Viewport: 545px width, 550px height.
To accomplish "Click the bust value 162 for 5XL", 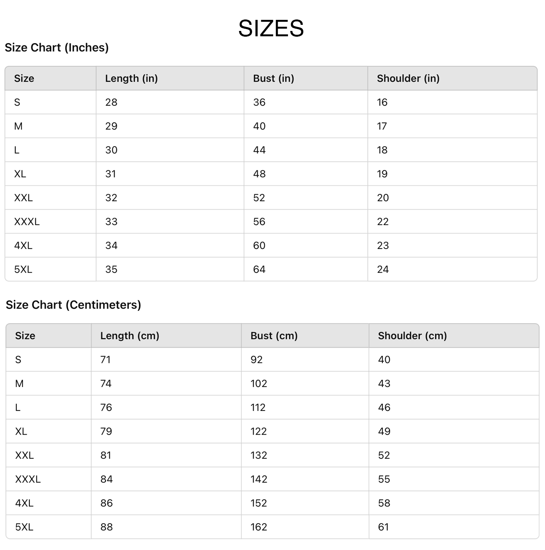I will click(259, 527).
